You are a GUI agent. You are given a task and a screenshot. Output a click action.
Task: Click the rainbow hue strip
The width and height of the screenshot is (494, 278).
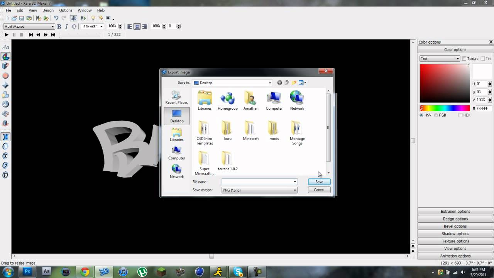pyautogui.click(x=445, y=108)
